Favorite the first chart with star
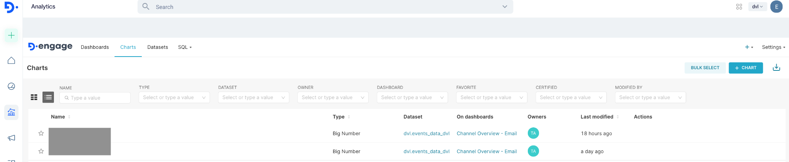 (41, 134)
